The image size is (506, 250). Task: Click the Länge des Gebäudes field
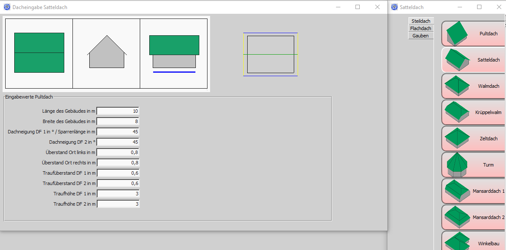(118, 111)
